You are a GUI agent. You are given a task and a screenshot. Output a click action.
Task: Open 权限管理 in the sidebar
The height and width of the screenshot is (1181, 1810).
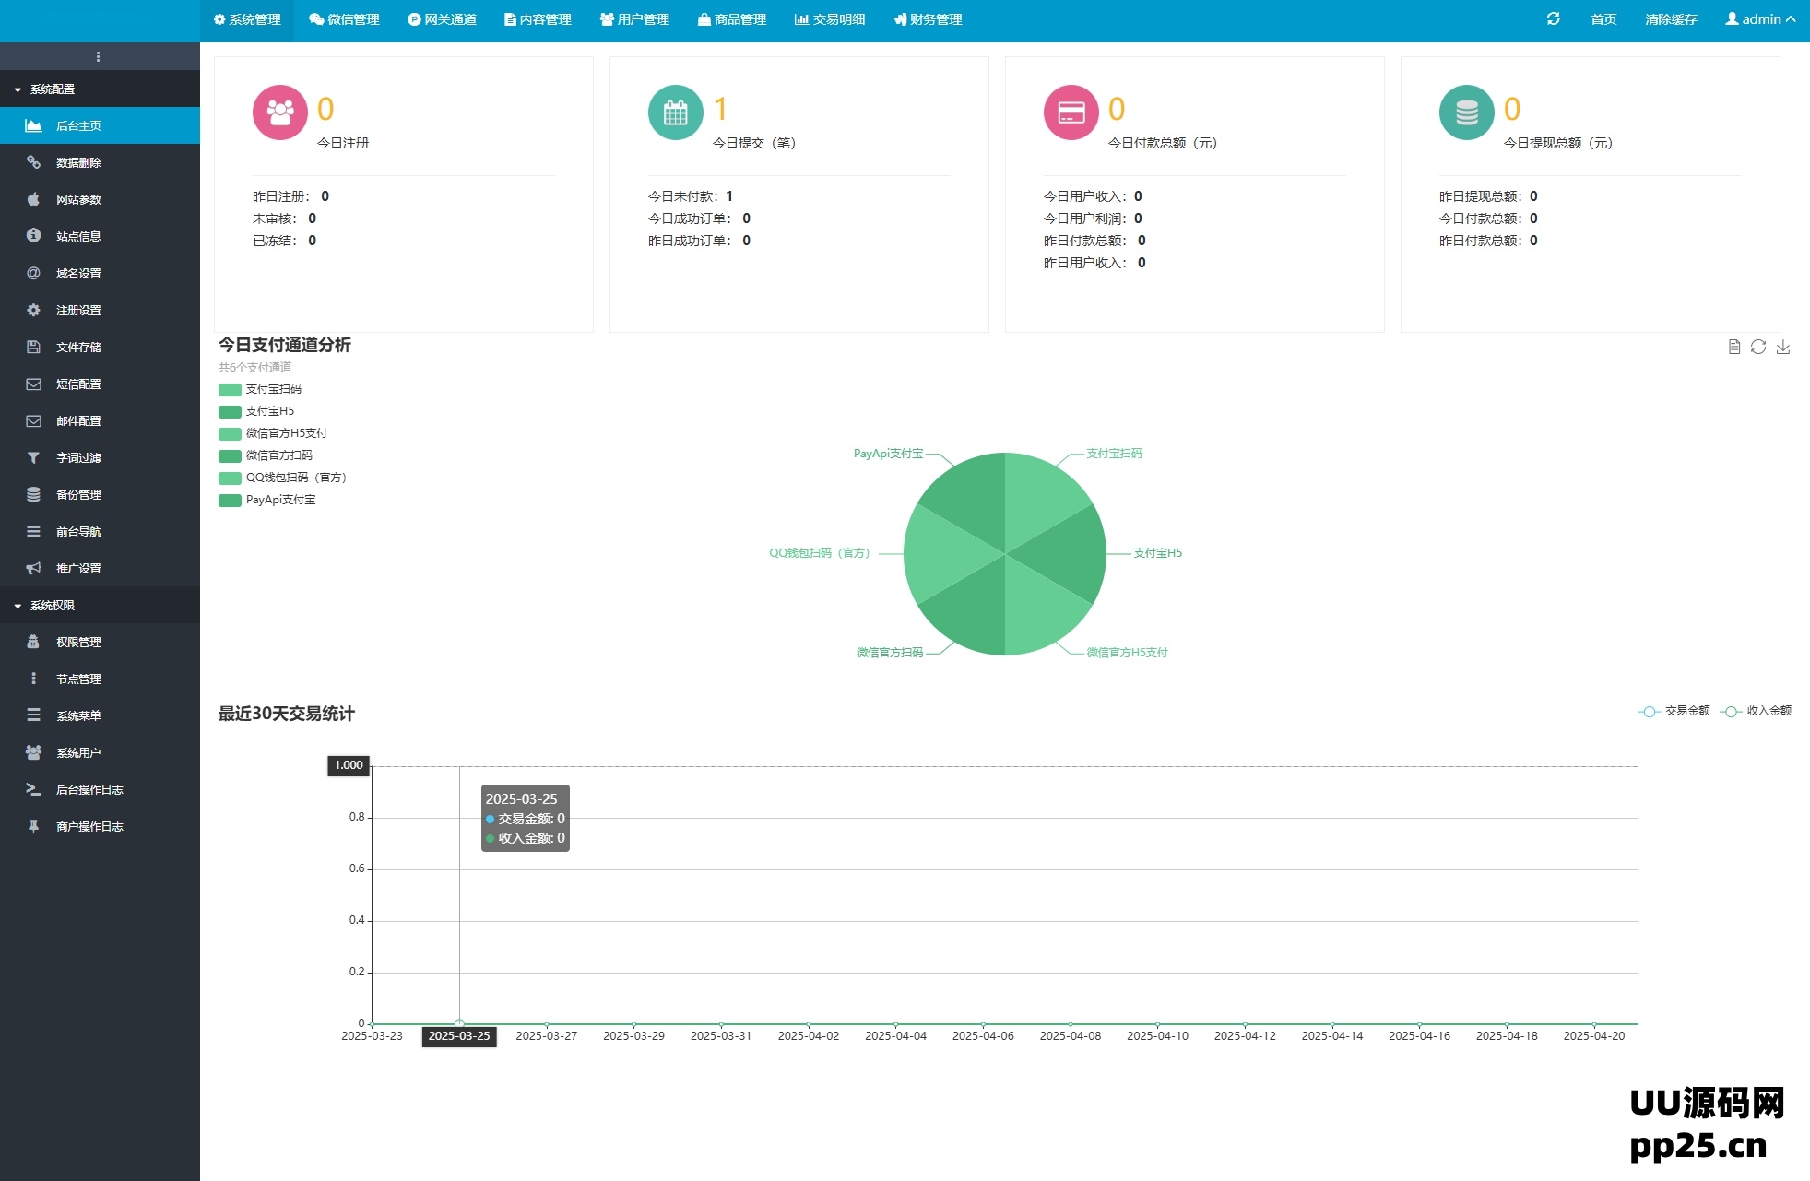click(x=78, y=642)
